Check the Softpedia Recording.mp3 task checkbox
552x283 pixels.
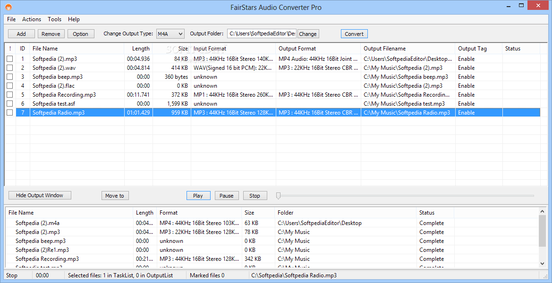coord(10,94)
